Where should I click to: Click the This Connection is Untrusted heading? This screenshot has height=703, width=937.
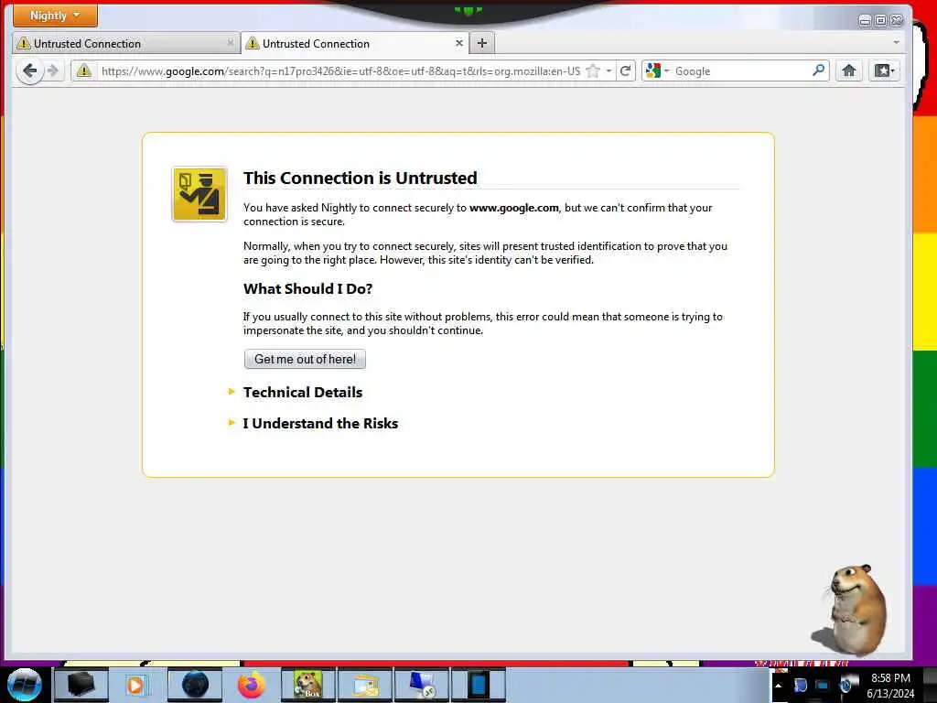point(360,178)
